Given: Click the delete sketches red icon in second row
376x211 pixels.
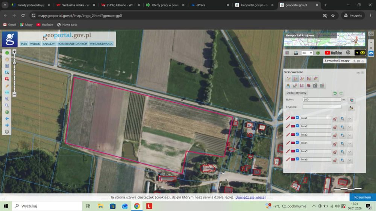Looking at the screenshot, I should click(x=309, y=85).
